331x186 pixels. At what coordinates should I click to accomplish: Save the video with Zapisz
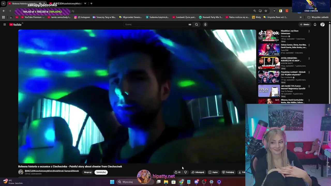(213, 172)
